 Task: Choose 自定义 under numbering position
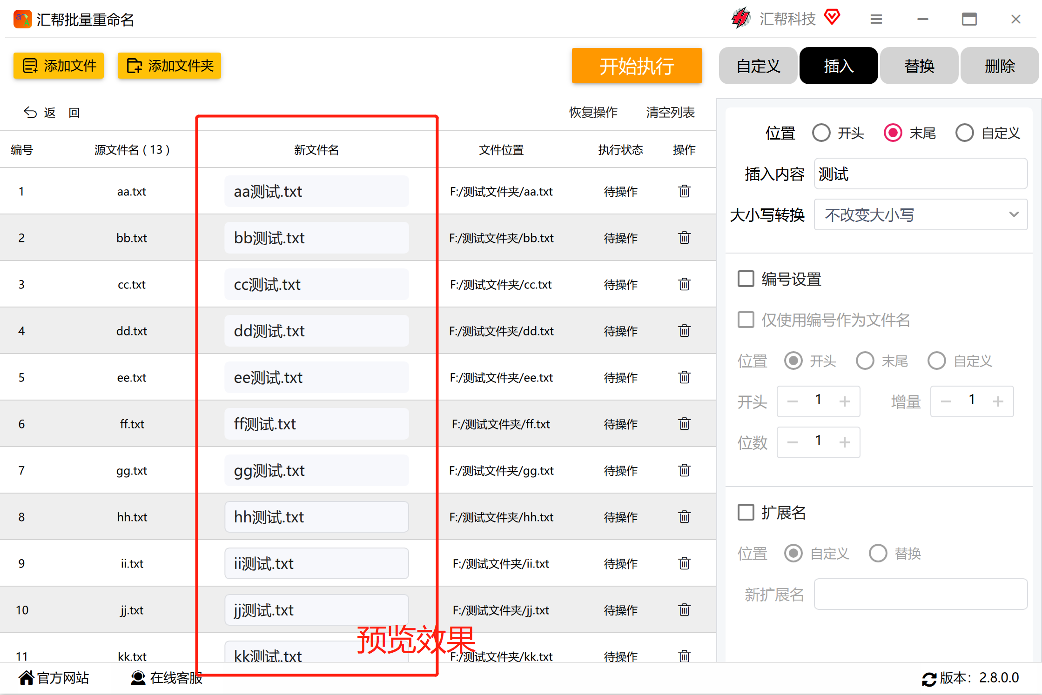tap(936, 361)
